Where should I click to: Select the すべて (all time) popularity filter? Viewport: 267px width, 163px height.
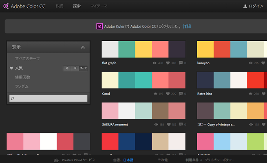[83, 68]
